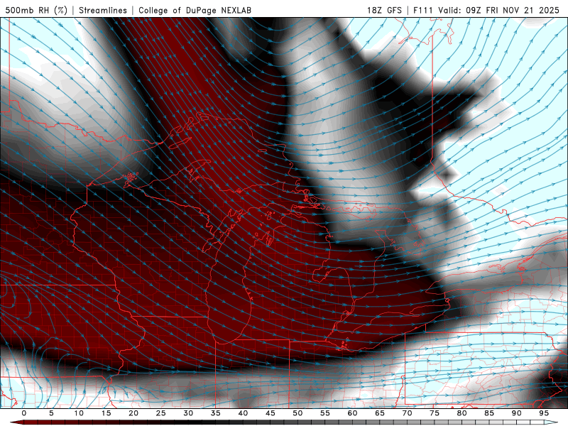
Task: Click the "70" label on color scale
Action: [407, 413]
